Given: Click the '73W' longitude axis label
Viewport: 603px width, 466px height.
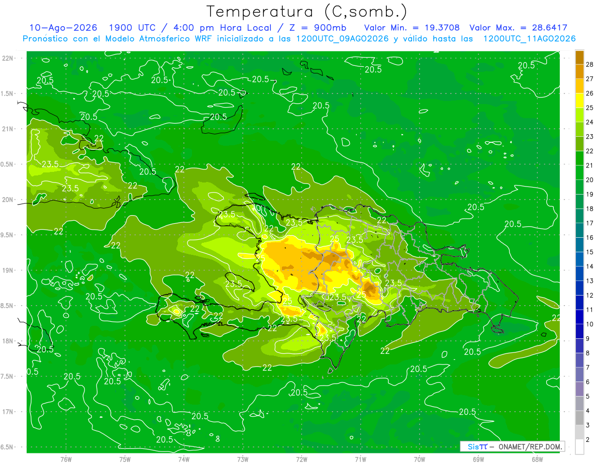Looking at the screenshot, I should click(x=243, y=459).
